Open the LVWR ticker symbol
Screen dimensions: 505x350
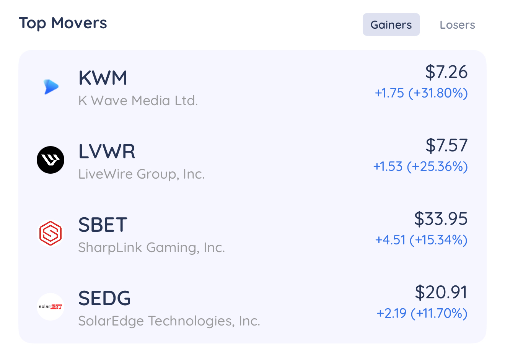pos(107,151)
